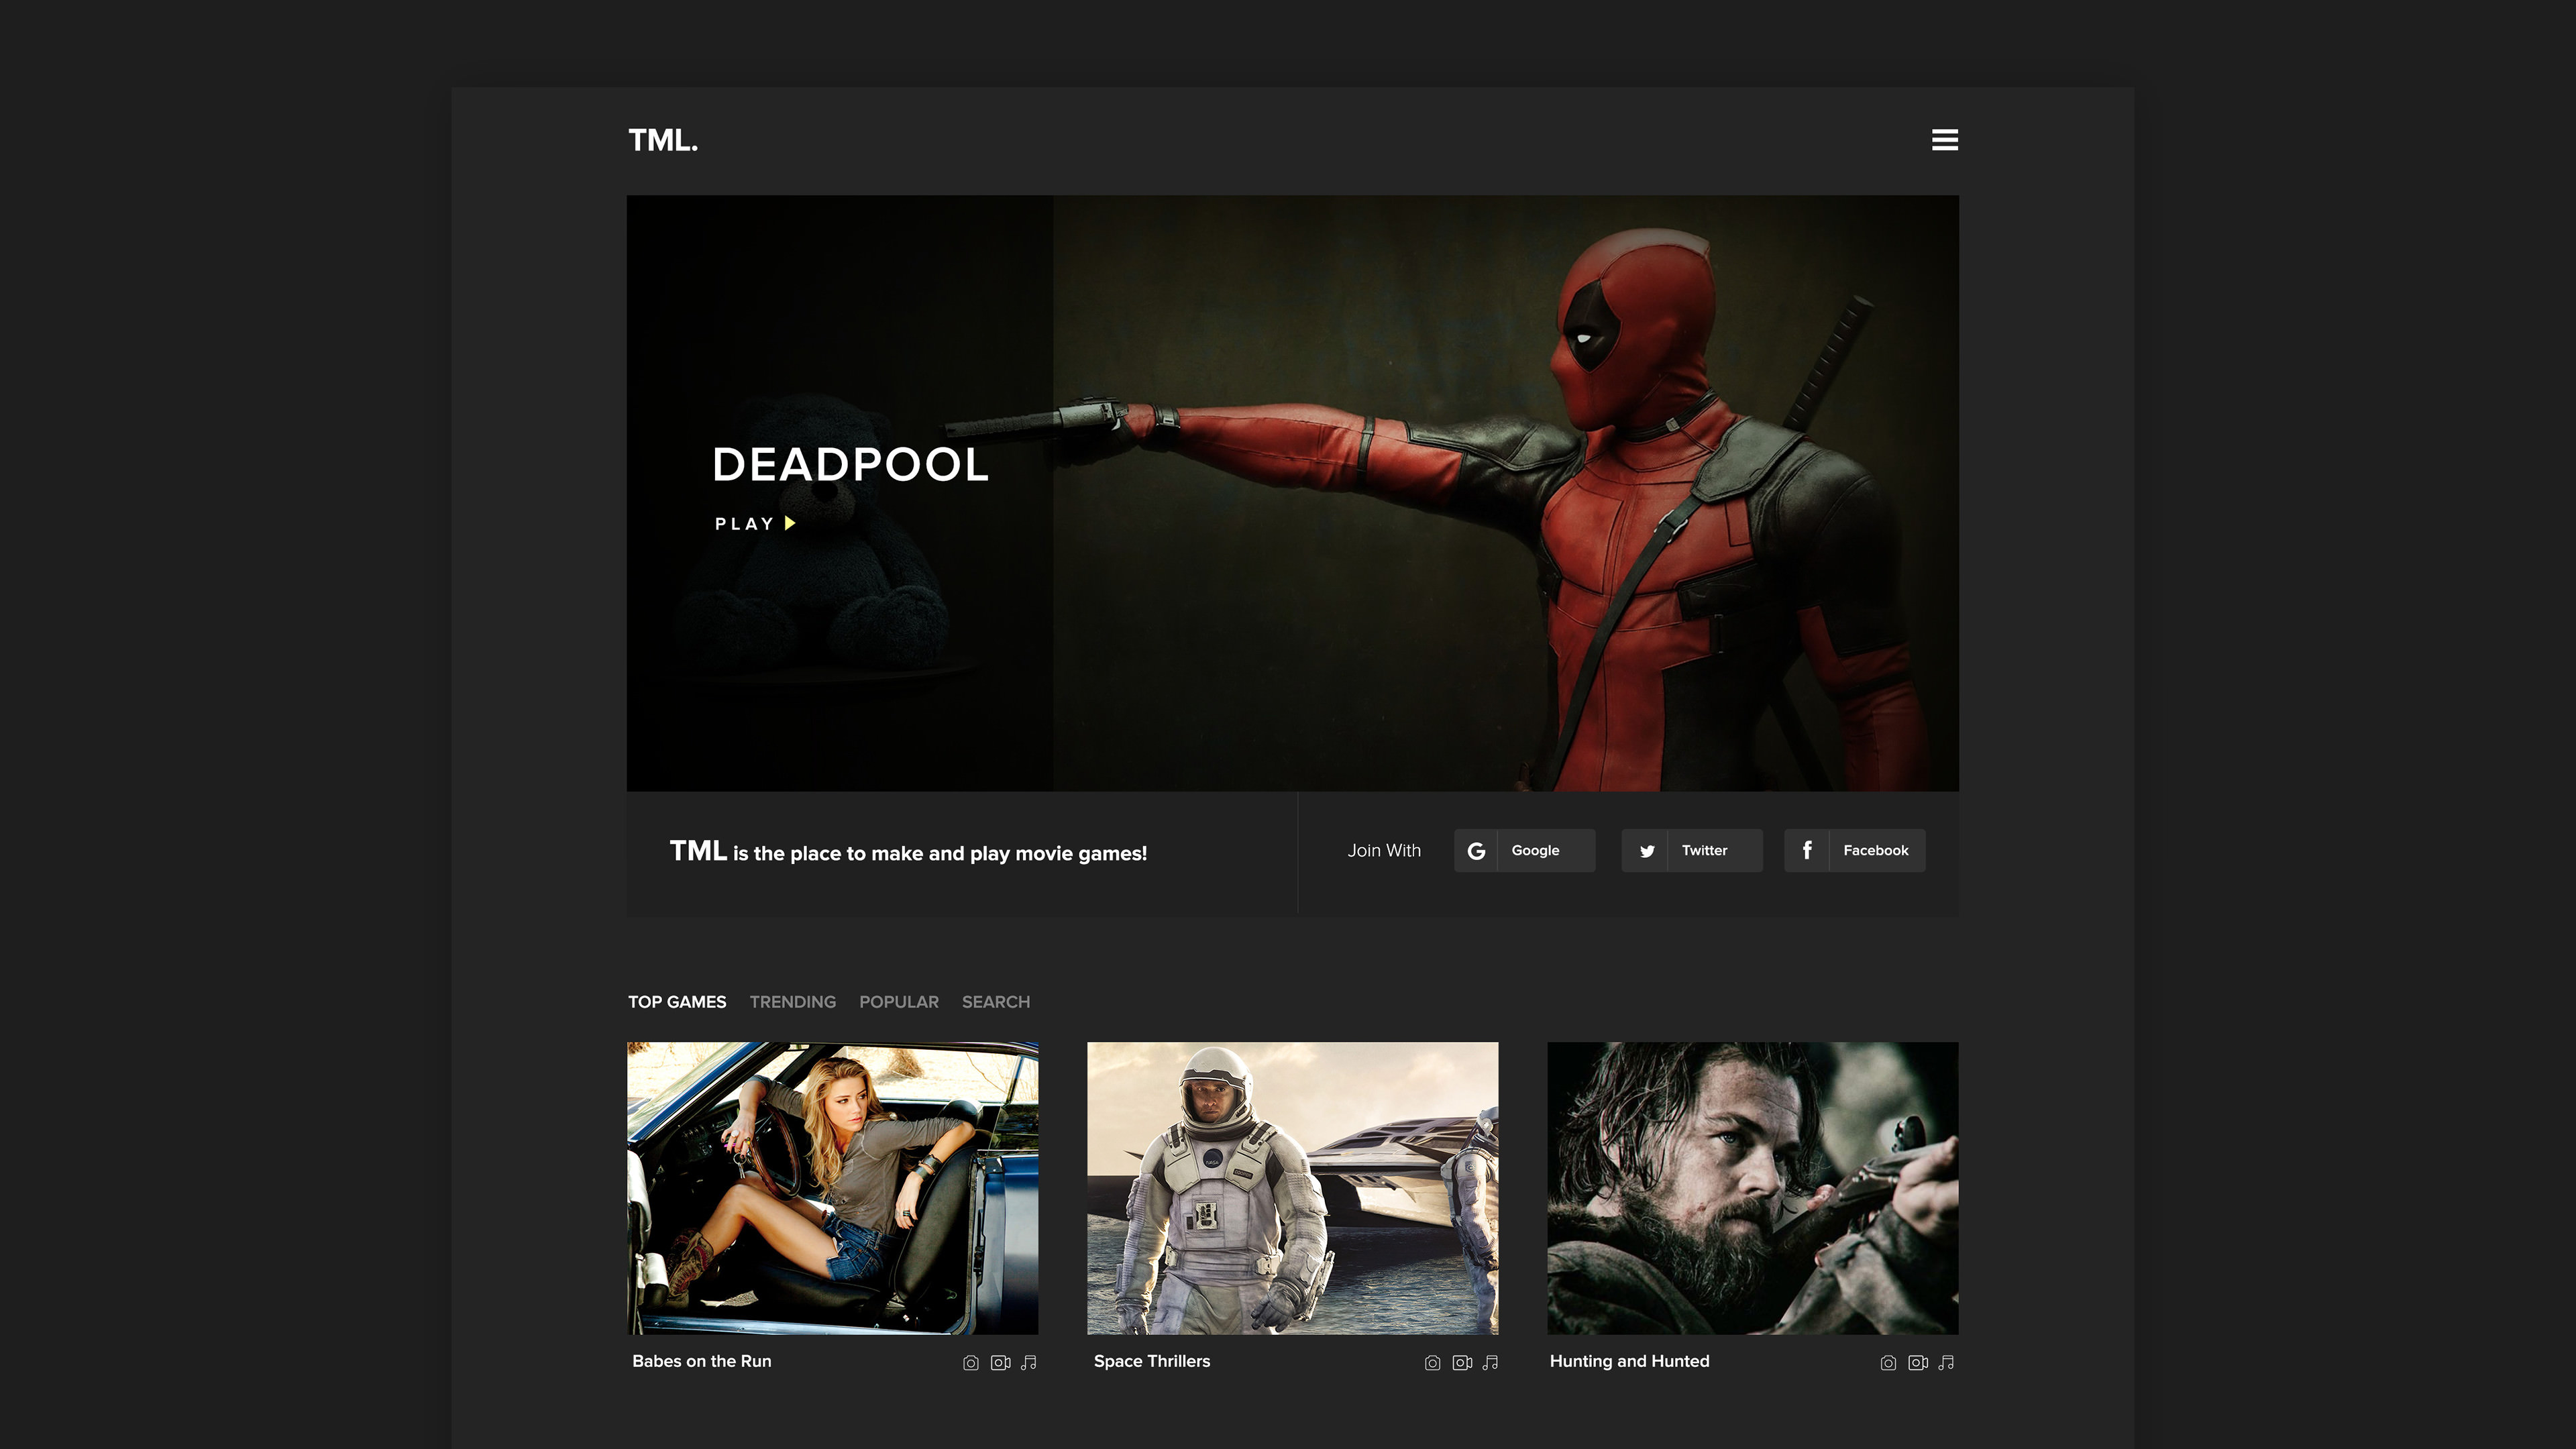The image size is (2576, 1449).
Task: Click the photo camera icon under Hunting and Hunted
Action: [x=1888, y=1363]
